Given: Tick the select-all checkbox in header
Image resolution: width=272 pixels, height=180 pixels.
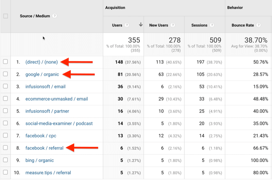Looking at the screenshot, I should (x=5, y=16).
